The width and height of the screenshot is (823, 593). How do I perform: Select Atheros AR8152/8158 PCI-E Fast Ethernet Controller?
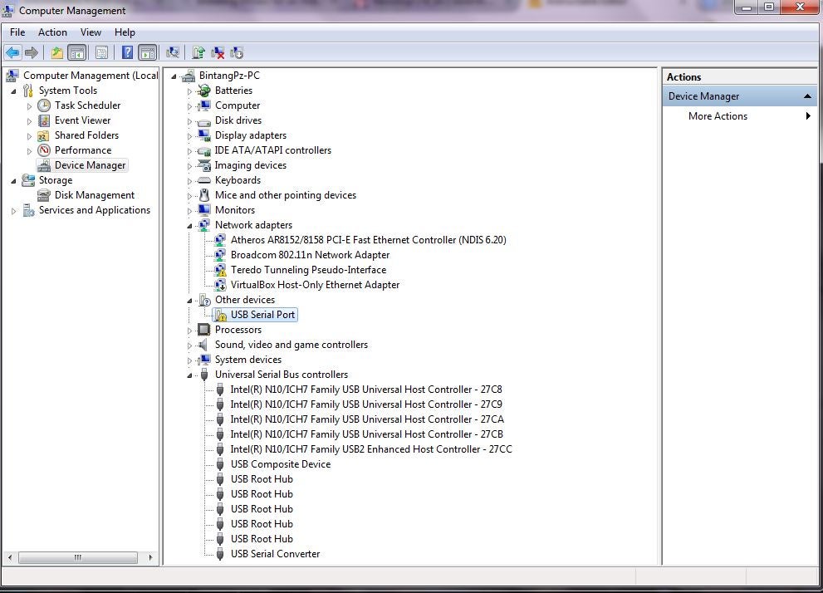(369, 240)
